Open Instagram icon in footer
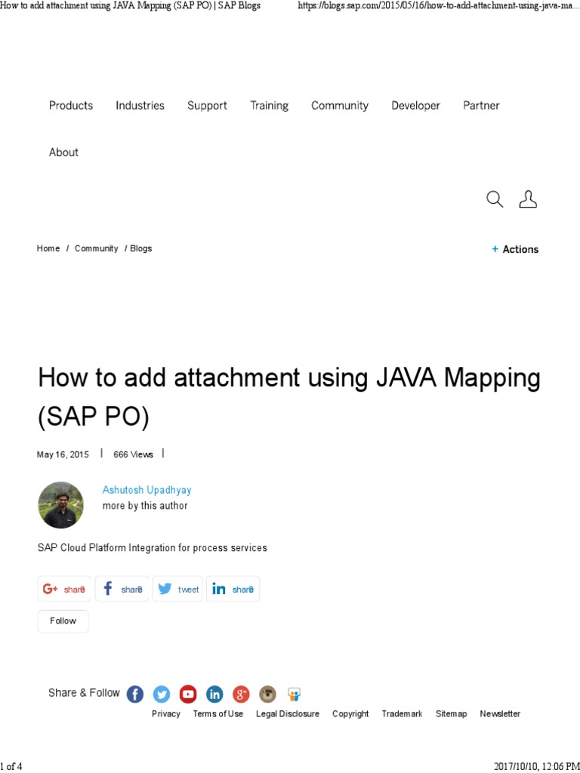 point(267,694)
